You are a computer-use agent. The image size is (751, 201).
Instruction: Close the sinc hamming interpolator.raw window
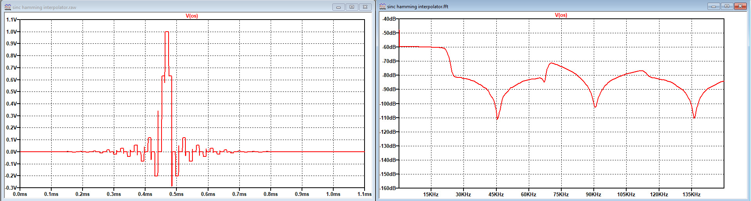point(365,7)
